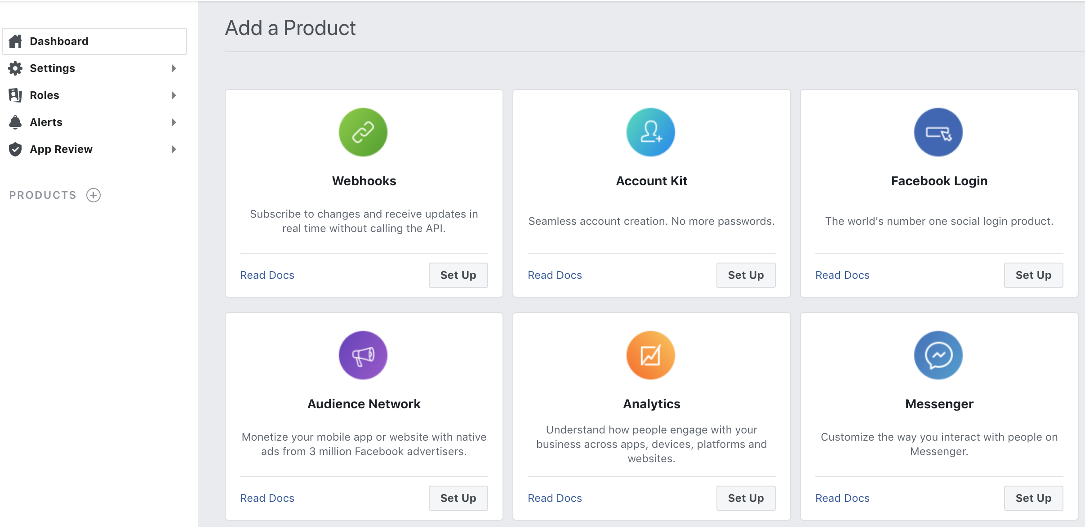
Task: Expand the Alerts submenu arrow
Action: 173,122
